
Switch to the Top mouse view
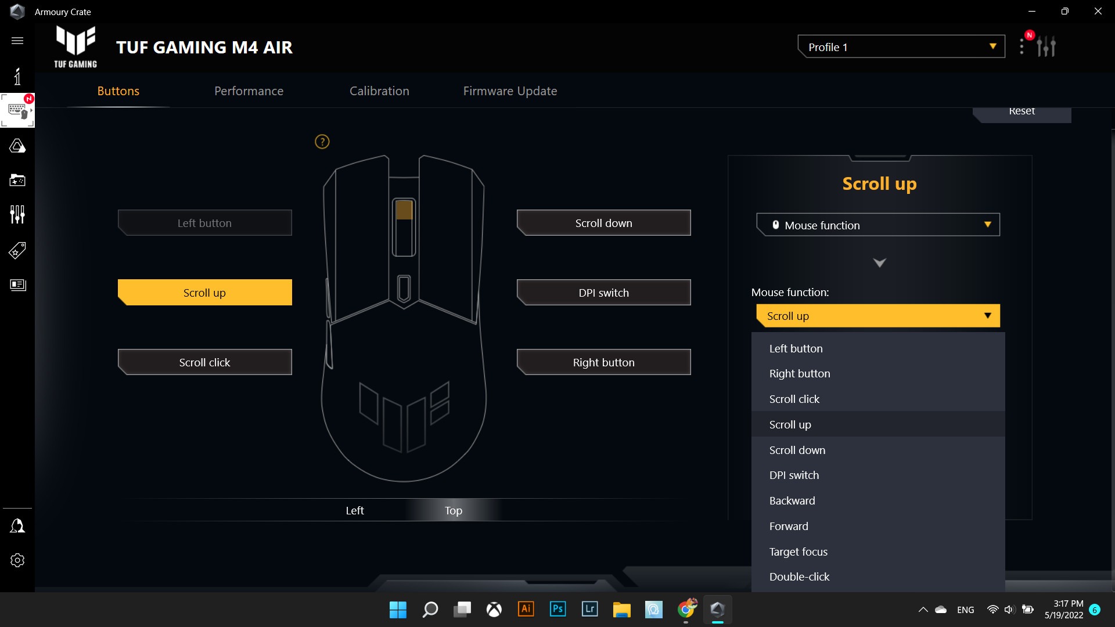[454, 511]
